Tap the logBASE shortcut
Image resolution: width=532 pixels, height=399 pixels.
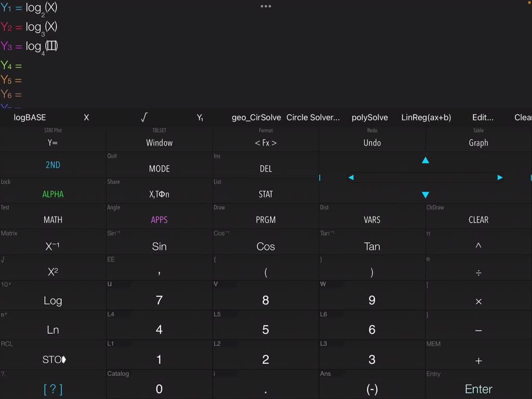coord(30,118)
